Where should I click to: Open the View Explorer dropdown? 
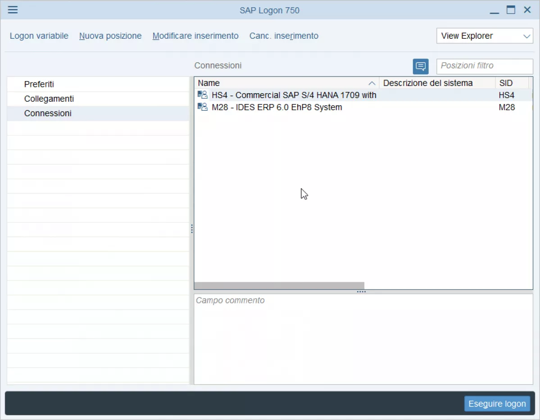point(485,36)
